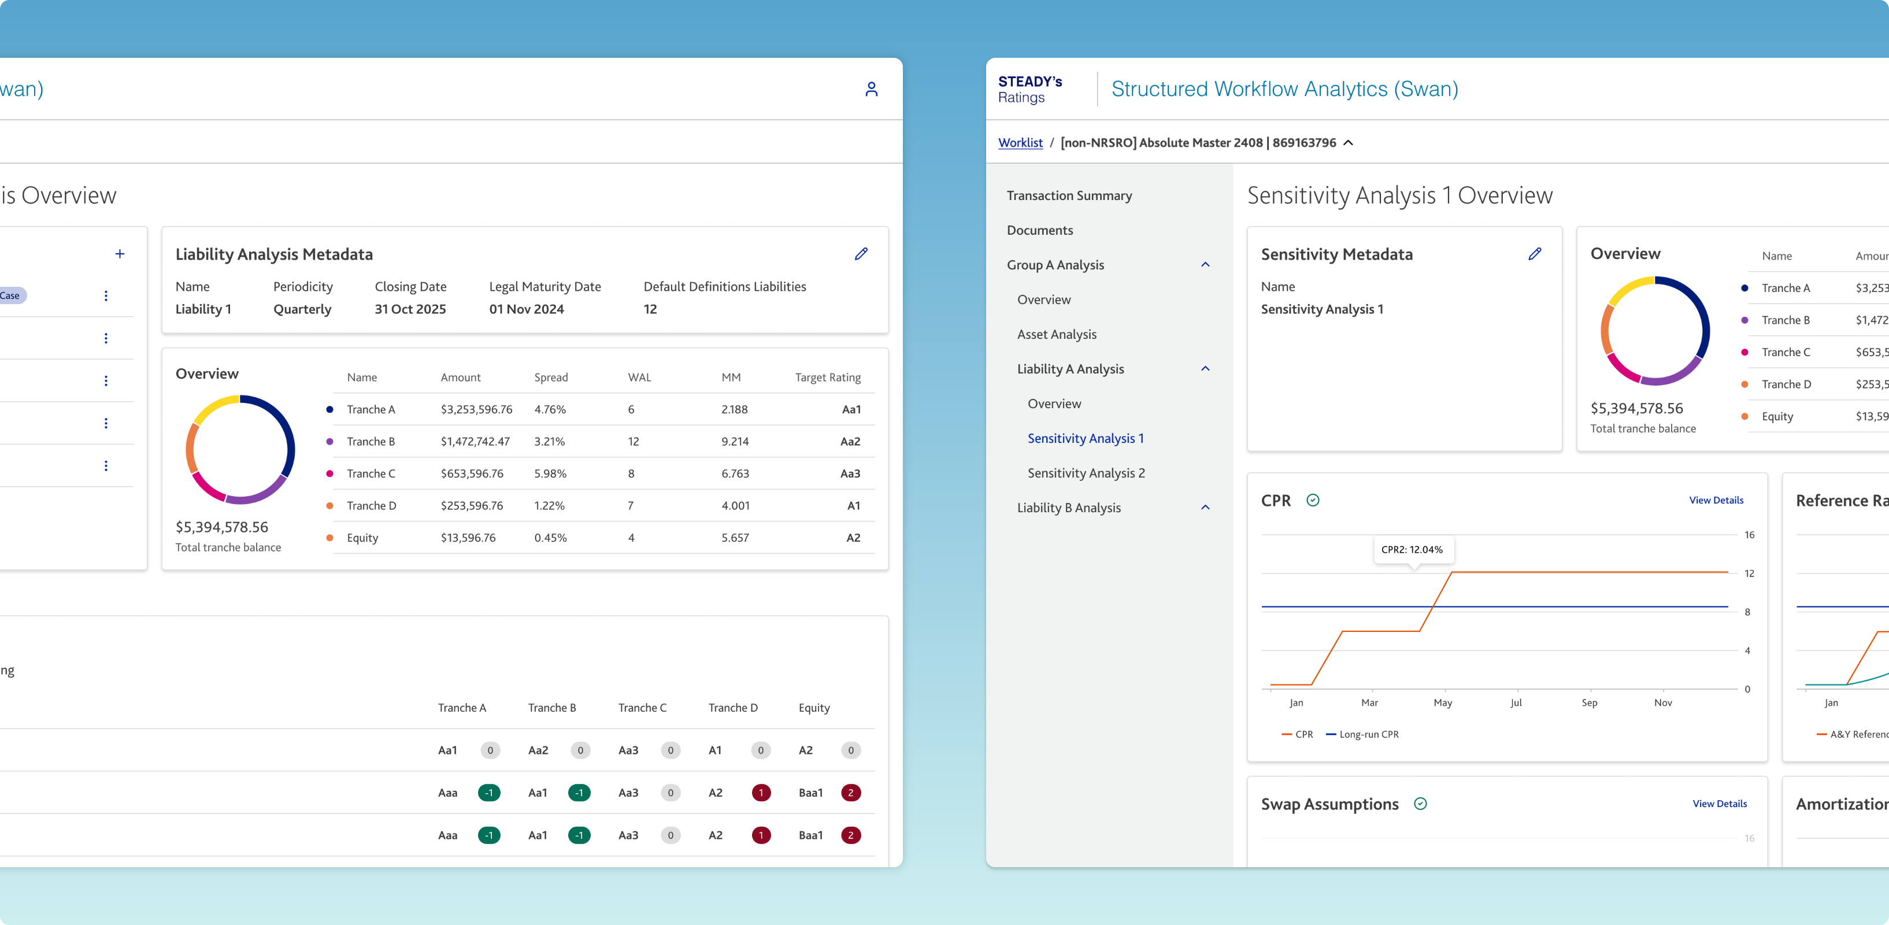Open third kebab menu in left list
Image resolution: width=1889 pixels, height=925 pixels.
[106, 381]
